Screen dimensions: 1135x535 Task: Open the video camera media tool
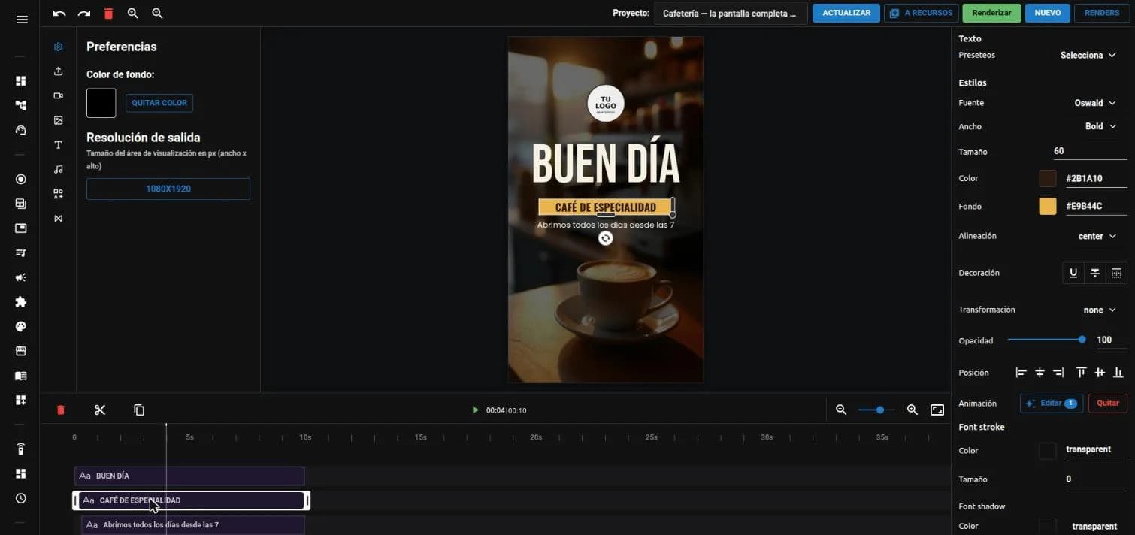pyautogui.click(x=59, y=95)
